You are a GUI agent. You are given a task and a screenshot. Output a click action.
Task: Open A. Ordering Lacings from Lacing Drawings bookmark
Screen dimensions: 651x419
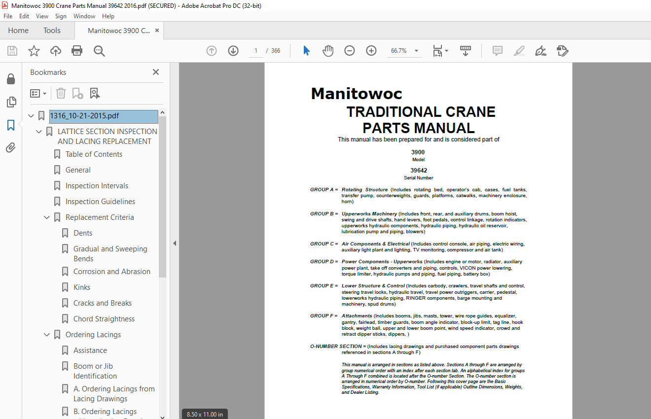114,394
